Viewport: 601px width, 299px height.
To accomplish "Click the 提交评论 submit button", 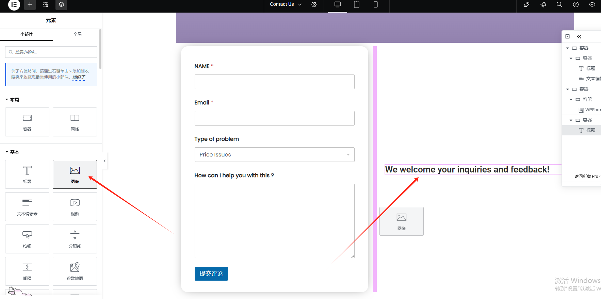I will coord(211,273).
